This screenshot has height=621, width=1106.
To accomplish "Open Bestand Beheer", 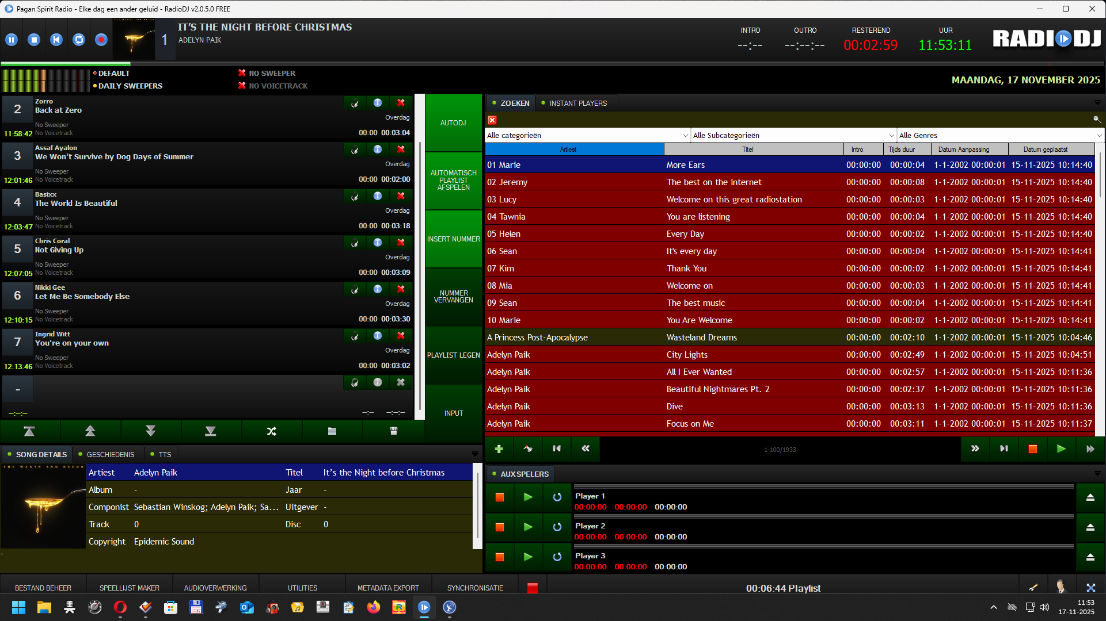I will 43,588.
